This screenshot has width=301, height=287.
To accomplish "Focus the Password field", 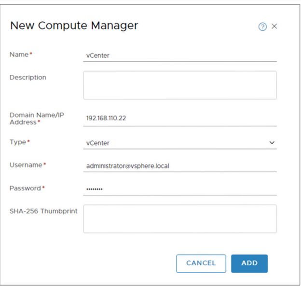I will [x=180, y=189].
